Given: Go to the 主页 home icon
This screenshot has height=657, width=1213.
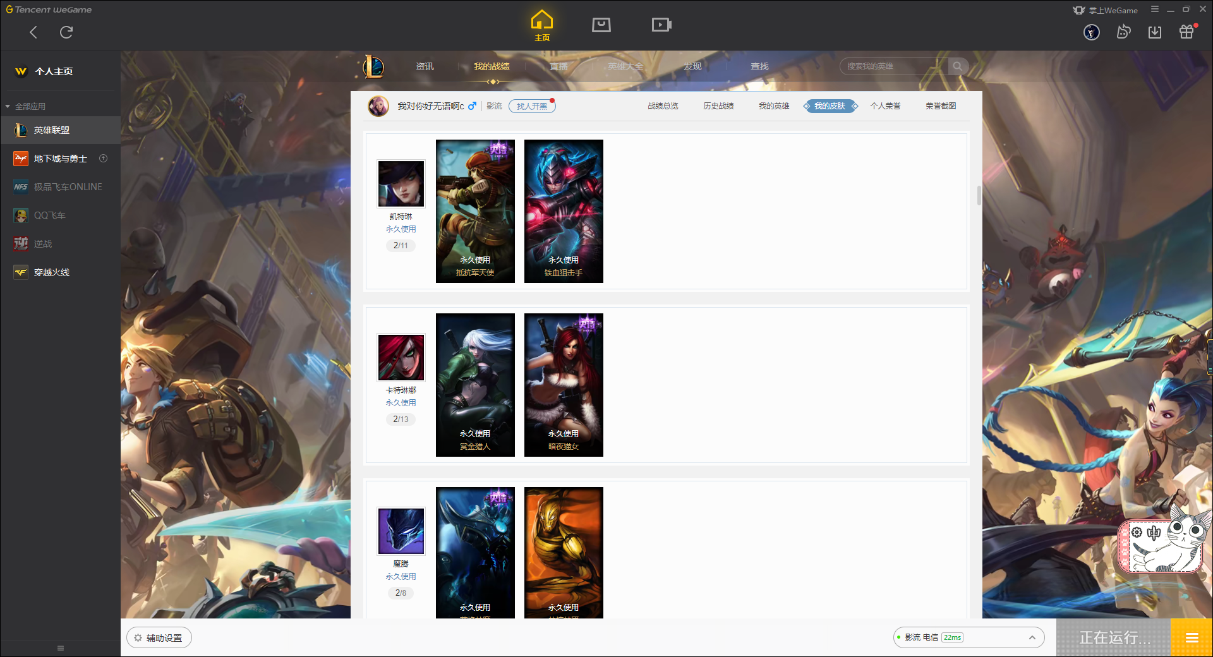Looking at the screenshot, I should tap(542, 26).
